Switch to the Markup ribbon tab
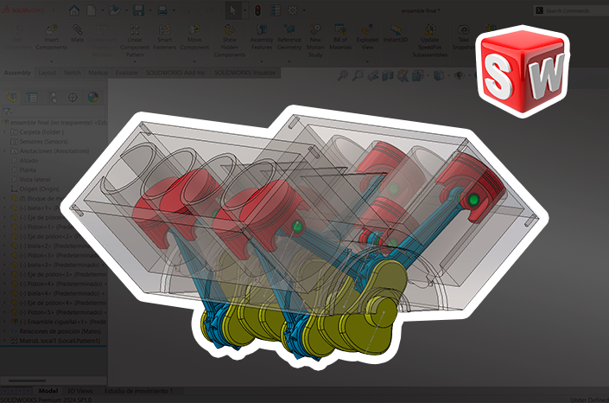Image resolution: width=609 pixels, height=403 pixels. (98, 73)
